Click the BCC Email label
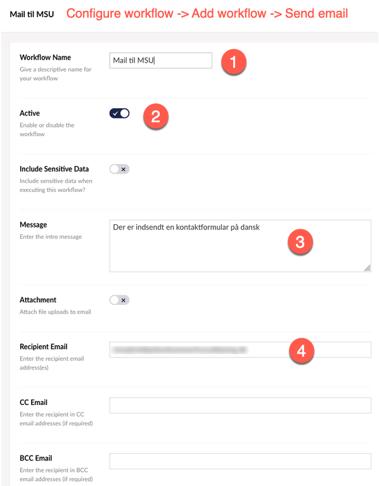The image size is (379, 486). (36, 458)
